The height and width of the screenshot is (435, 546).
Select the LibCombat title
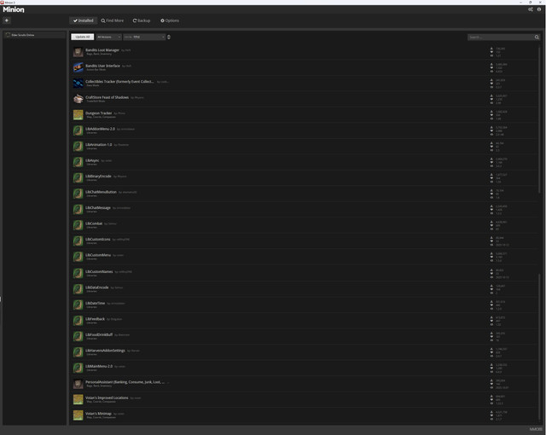pyautogui.click(x=94, y=223)
